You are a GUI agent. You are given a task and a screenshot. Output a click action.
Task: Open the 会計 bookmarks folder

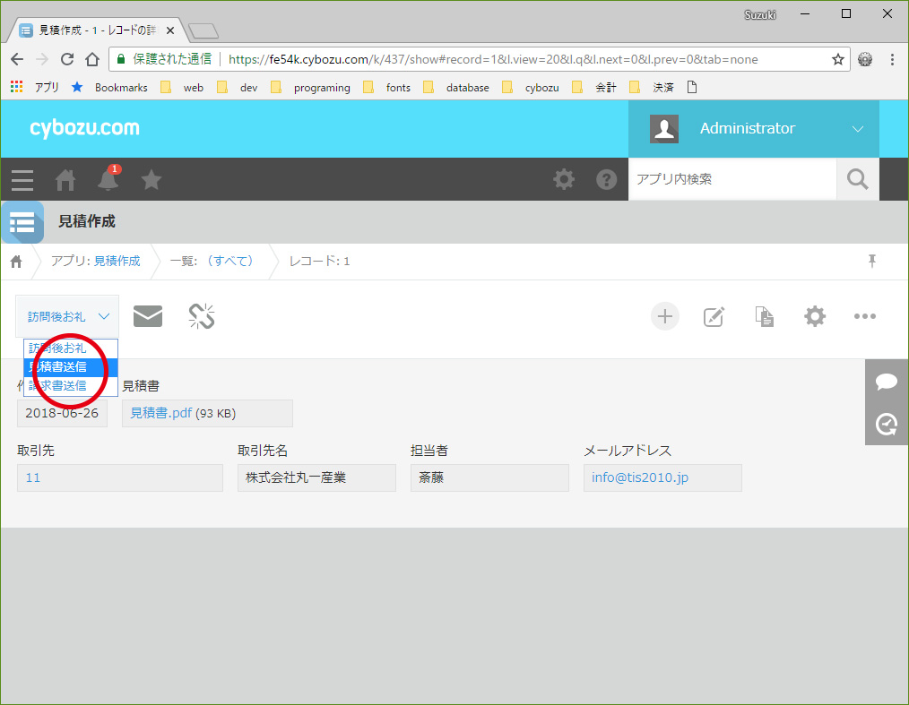(x=594, y=88)
